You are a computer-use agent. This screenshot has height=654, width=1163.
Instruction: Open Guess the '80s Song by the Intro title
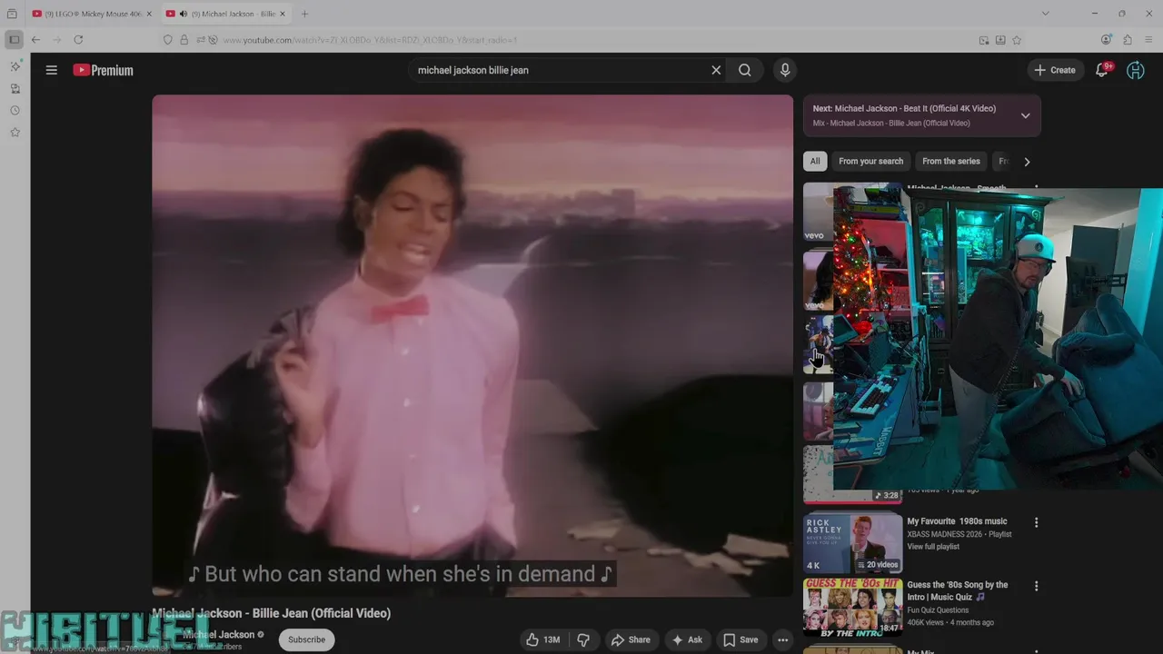(x=958, y=591)
